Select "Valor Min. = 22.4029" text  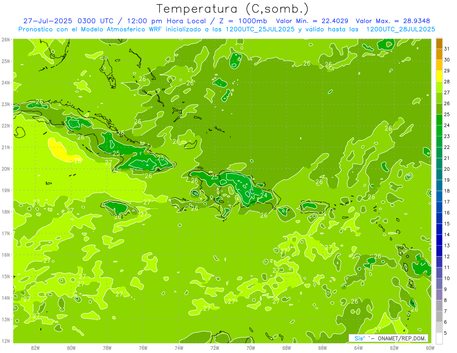[x=312, y=21]
